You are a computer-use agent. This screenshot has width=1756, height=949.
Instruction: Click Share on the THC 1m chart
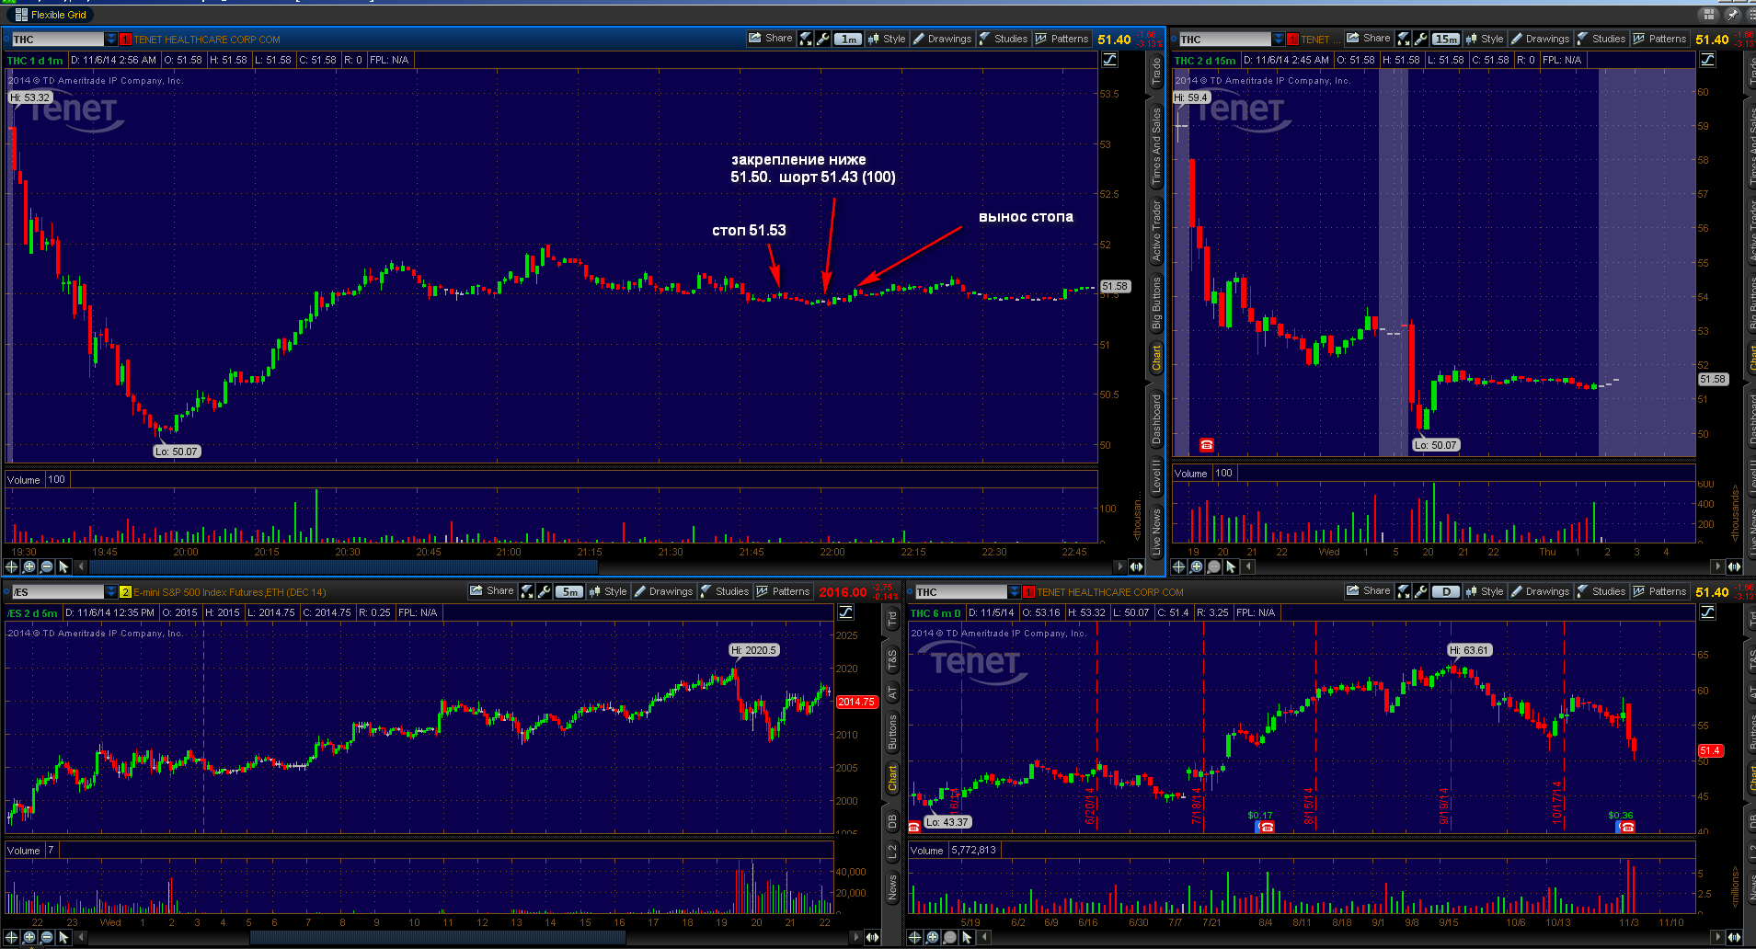coord(770,39)
